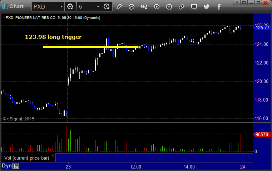Click the 122.00 price scale label
272x171 pixels.
pos(261,63)
